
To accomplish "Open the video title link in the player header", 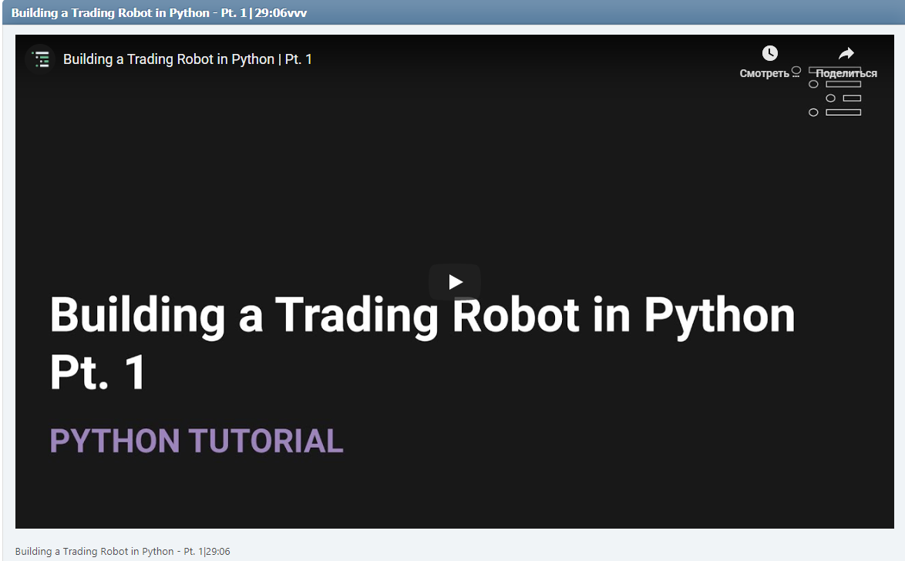I will 189,59.
